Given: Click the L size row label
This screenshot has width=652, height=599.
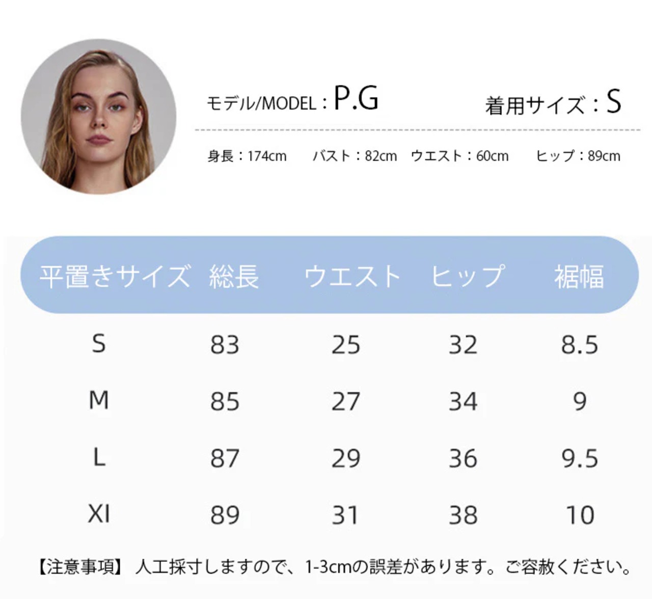Looking at the screenshot, I should click(x=99, y=457).
